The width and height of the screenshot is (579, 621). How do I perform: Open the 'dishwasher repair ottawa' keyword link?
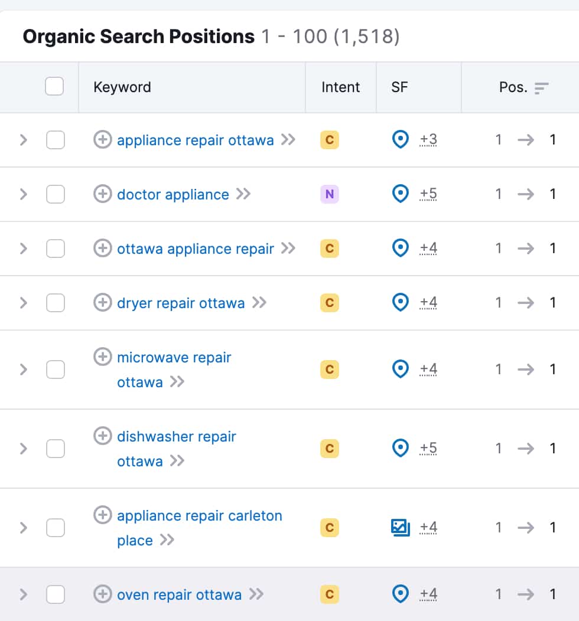point(176,449)
